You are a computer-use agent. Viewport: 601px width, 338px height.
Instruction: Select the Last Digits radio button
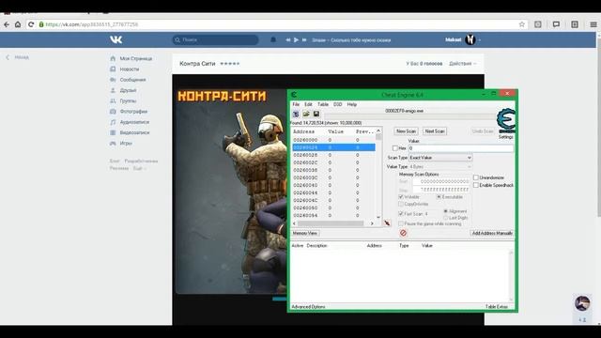coord(446,218)
